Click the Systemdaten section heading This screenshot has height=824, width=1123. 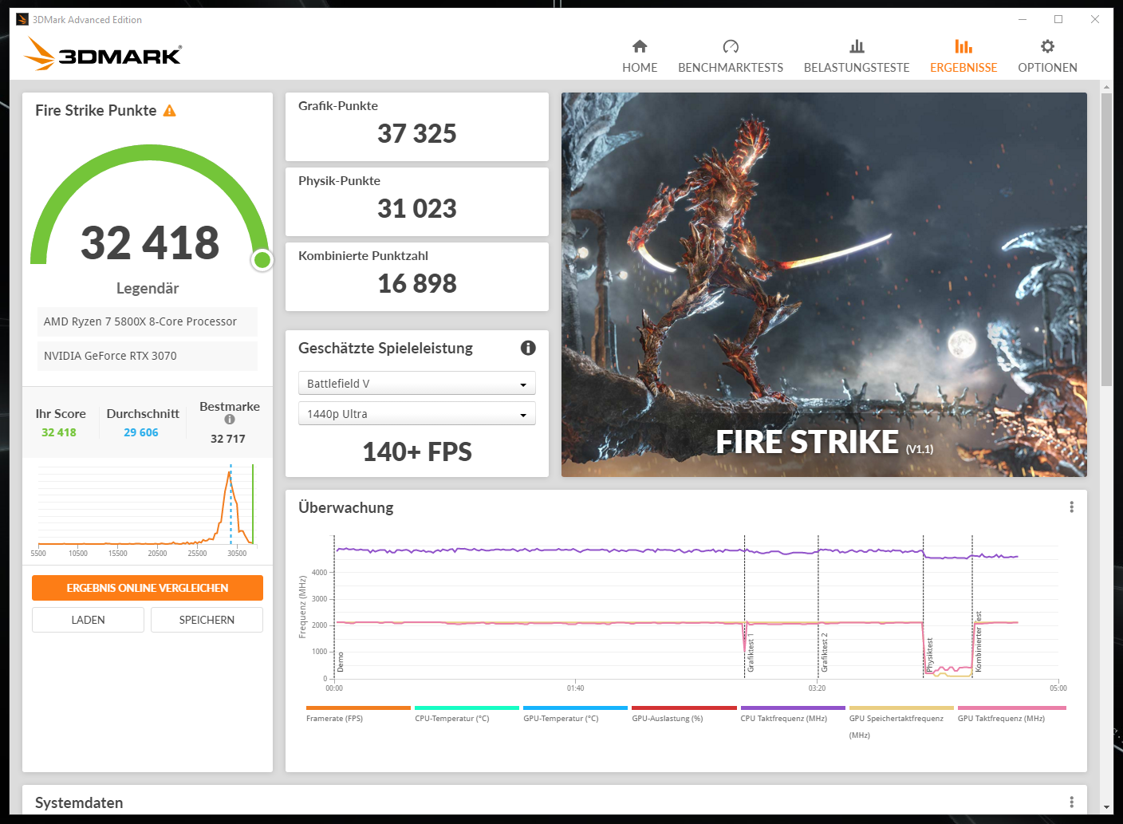point(79,802)
